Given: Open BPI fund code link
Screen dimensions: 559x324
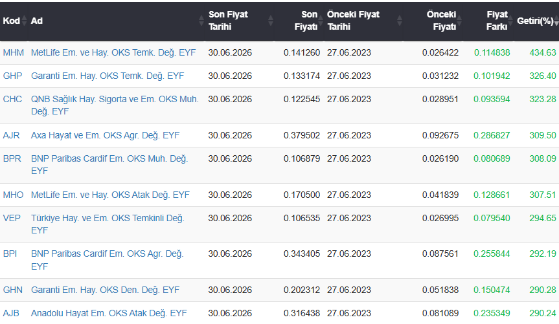Looking at the screenshot, I should coord(10,254).
